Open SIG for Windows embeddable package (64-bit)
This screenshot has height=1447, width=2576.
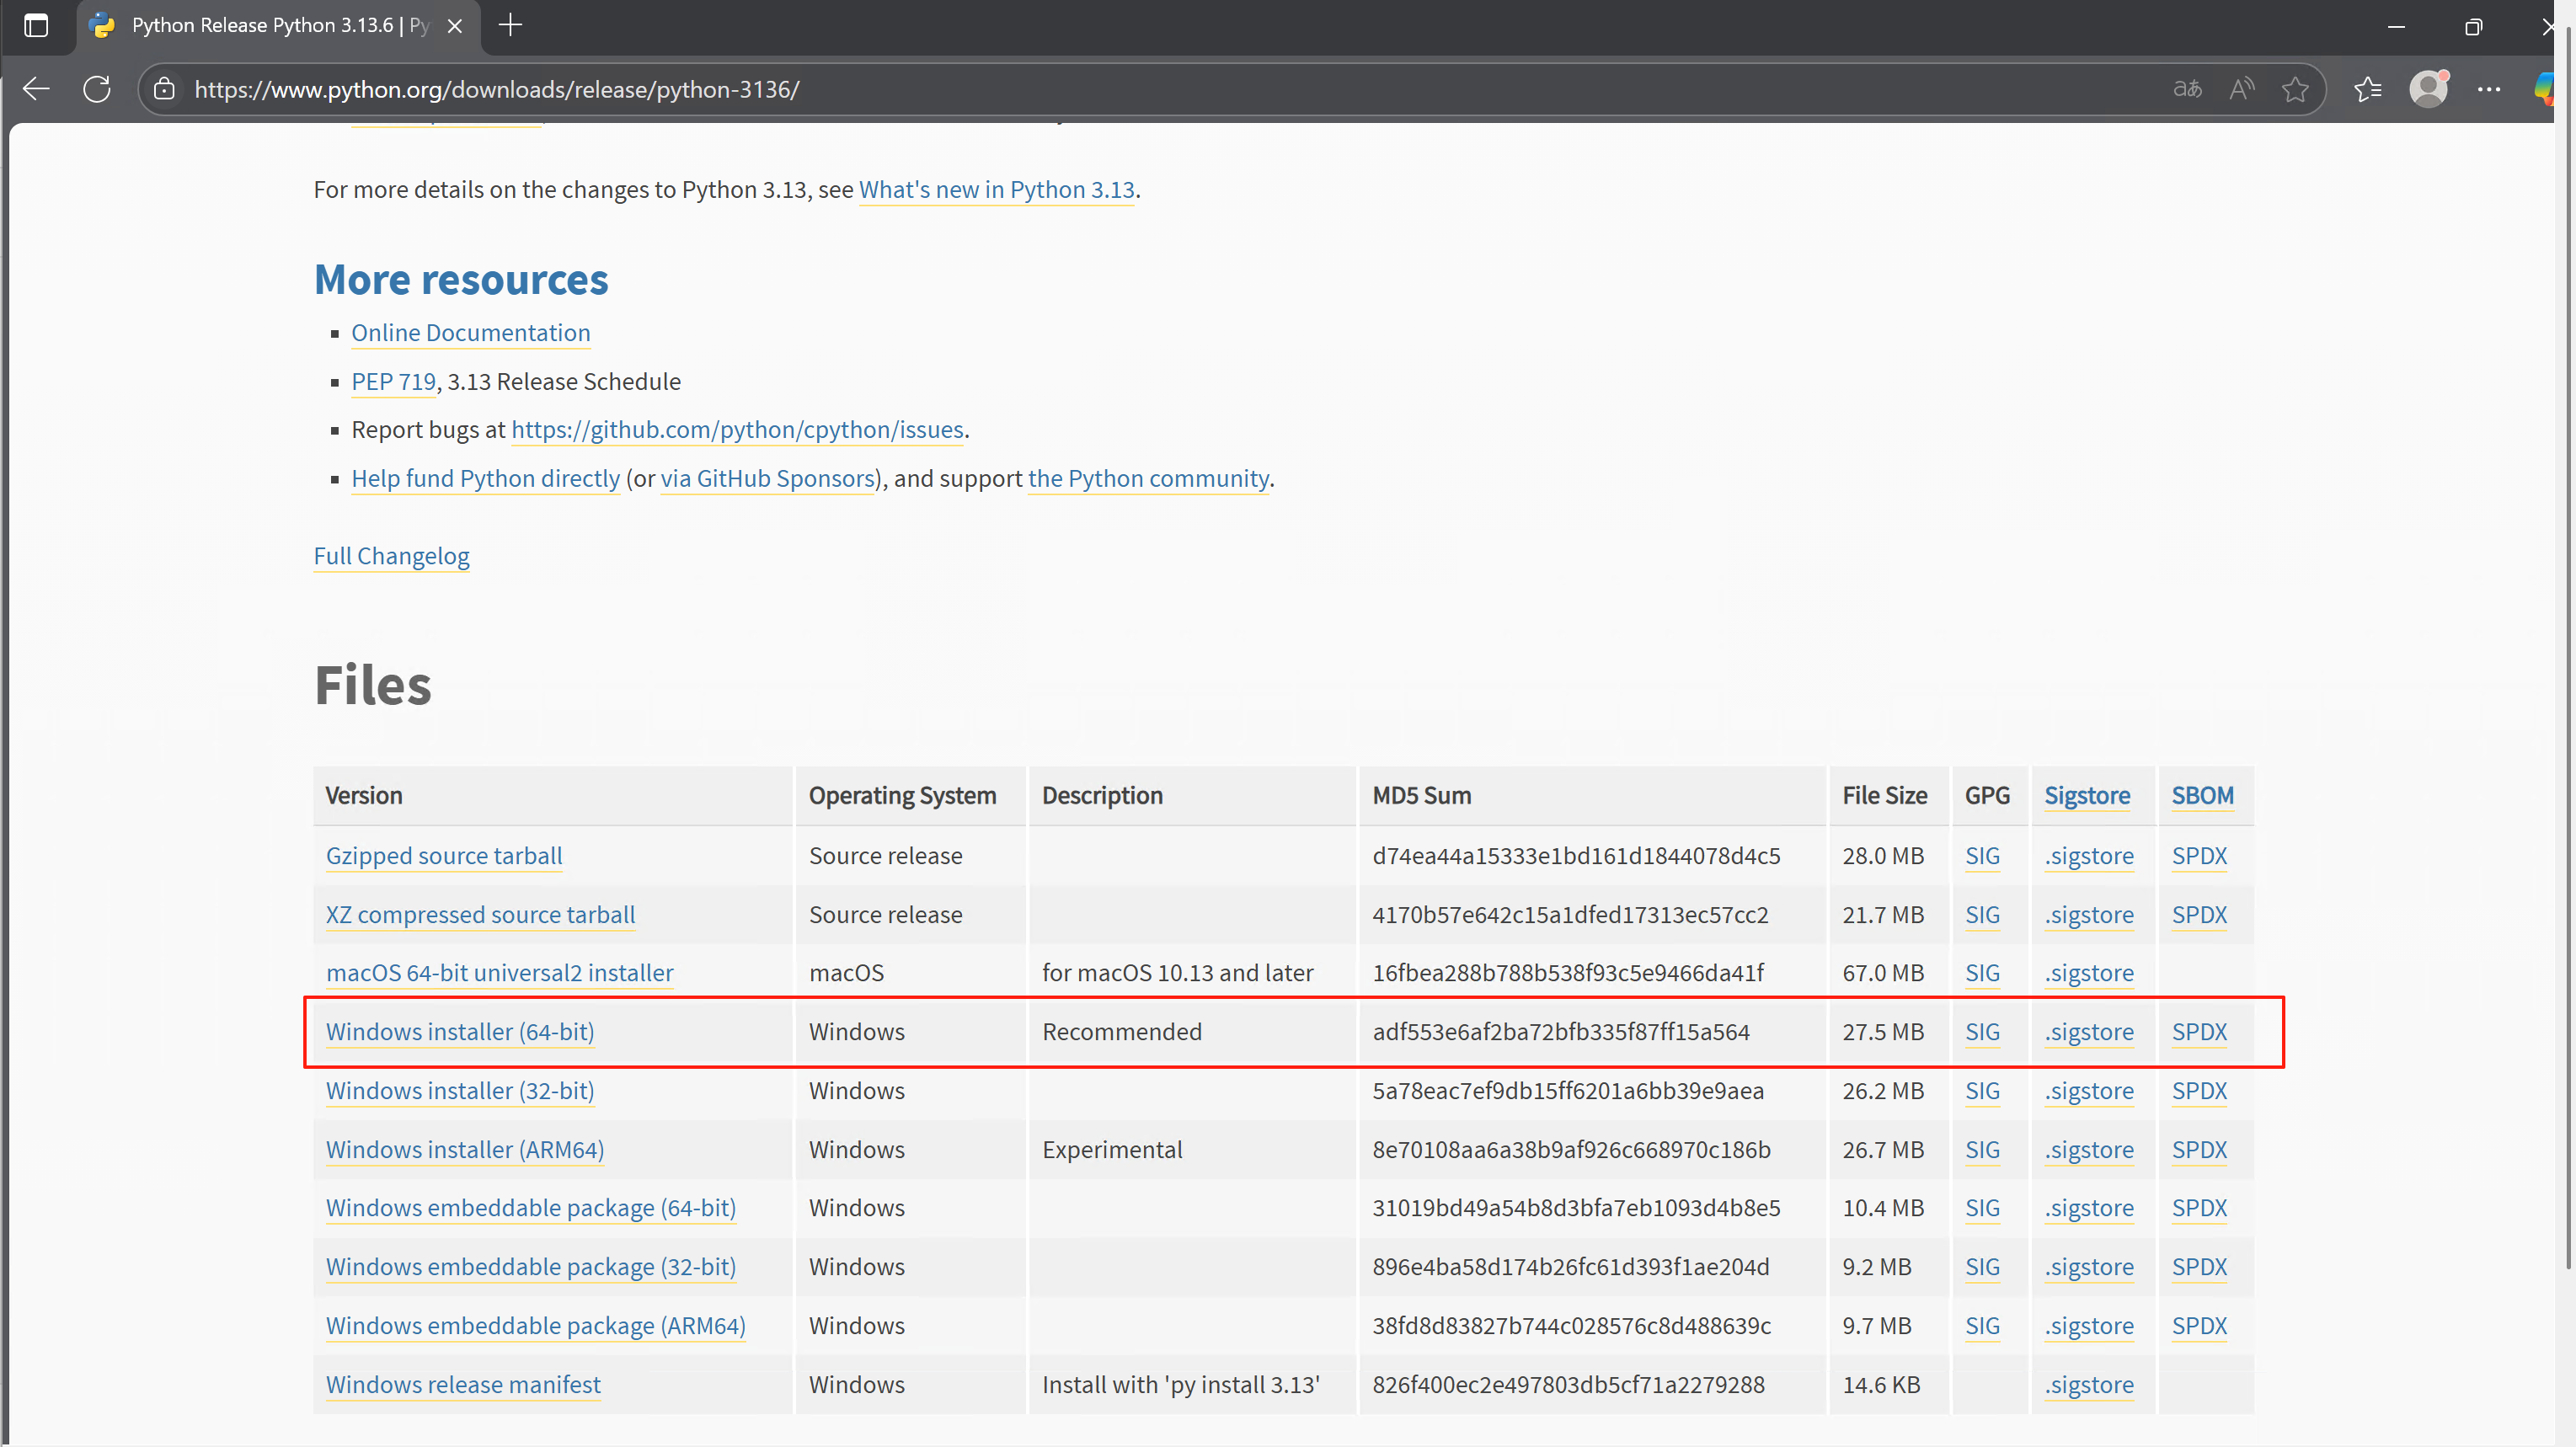(x=1982, y=1208)
